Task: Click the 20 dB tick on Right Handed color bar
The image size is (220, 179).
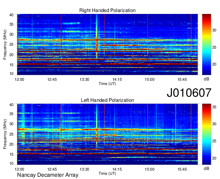Action: click(x=214, y=65)
